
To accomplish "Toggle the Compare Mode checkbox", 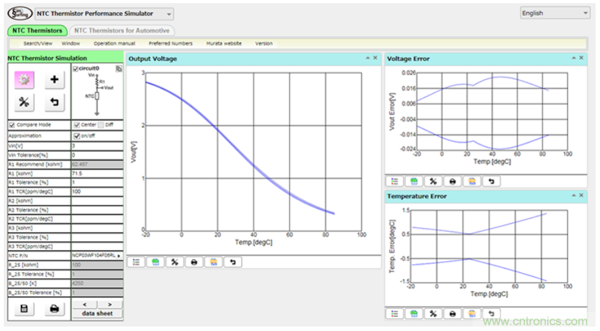I will pyautogui.click(x=12, y=125).
